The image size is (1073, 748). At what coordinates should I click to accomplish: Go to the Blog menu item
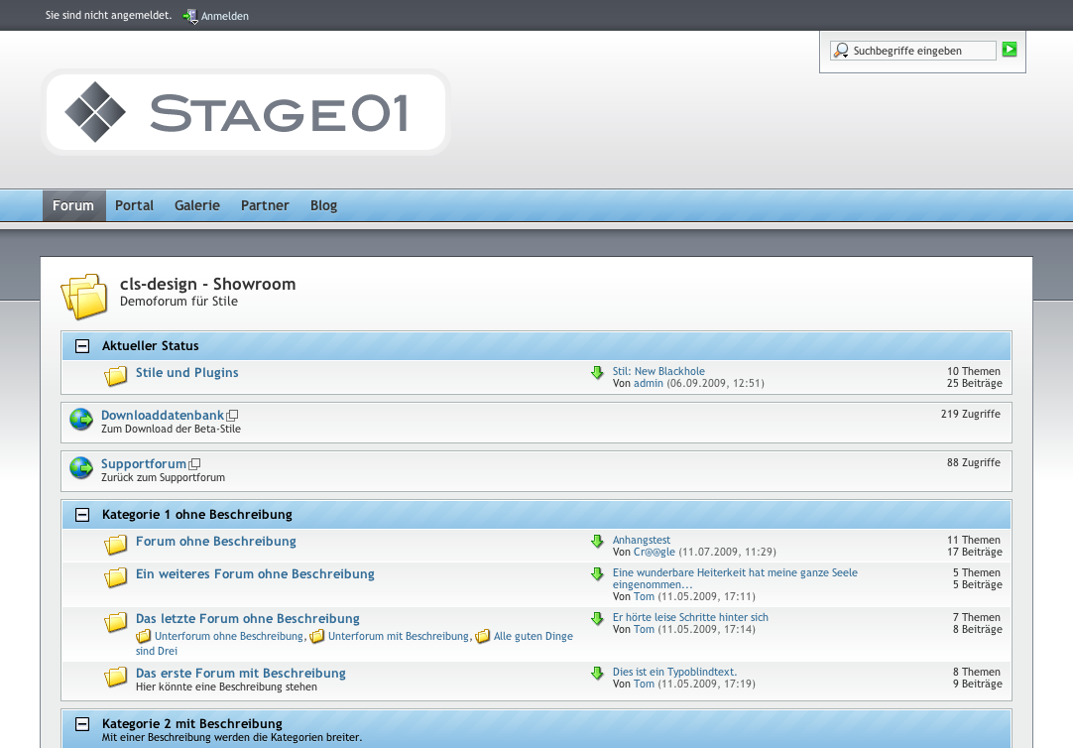323,205
